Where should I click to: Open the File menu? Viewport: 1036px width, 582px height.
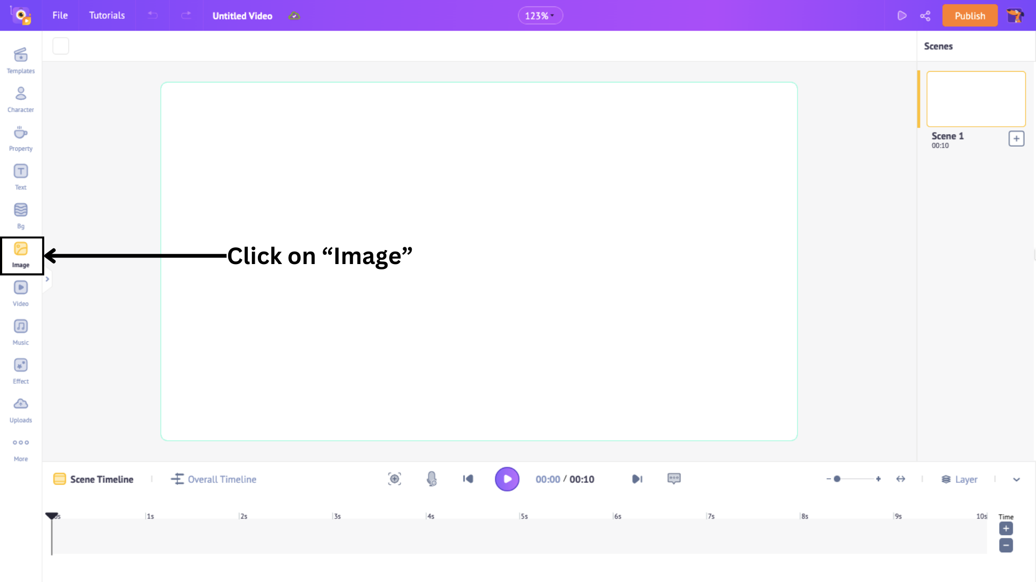[60, 16]
